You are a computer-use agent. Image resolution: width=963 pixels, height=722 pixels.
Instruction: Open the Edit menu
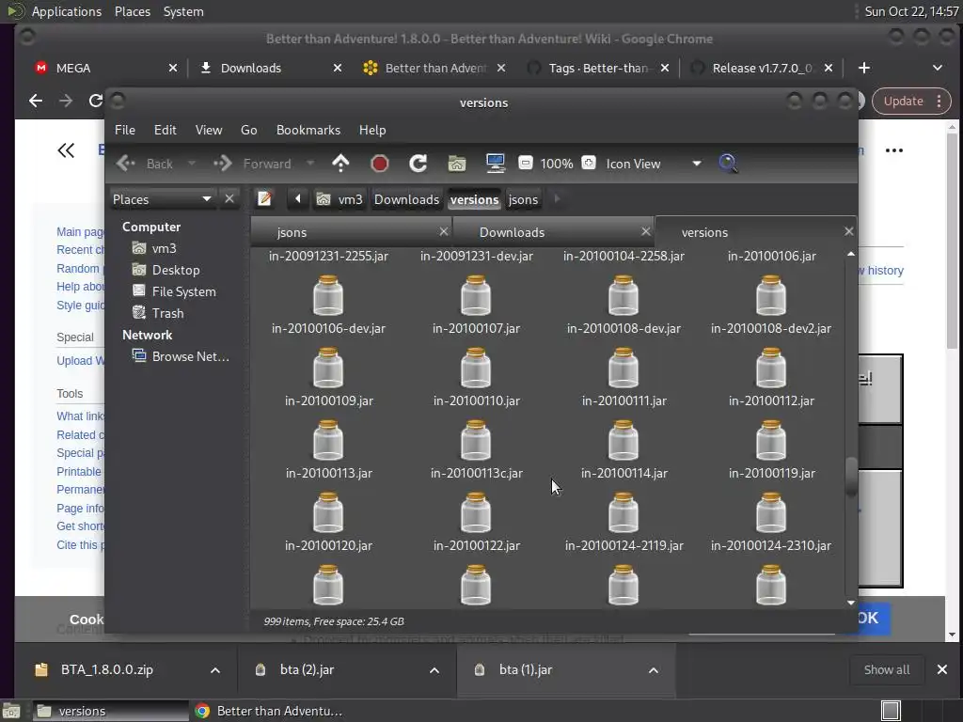click(x=166, y=130)
